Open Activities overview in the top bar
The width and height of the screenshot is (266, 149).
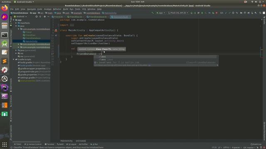tap(6, 2)
